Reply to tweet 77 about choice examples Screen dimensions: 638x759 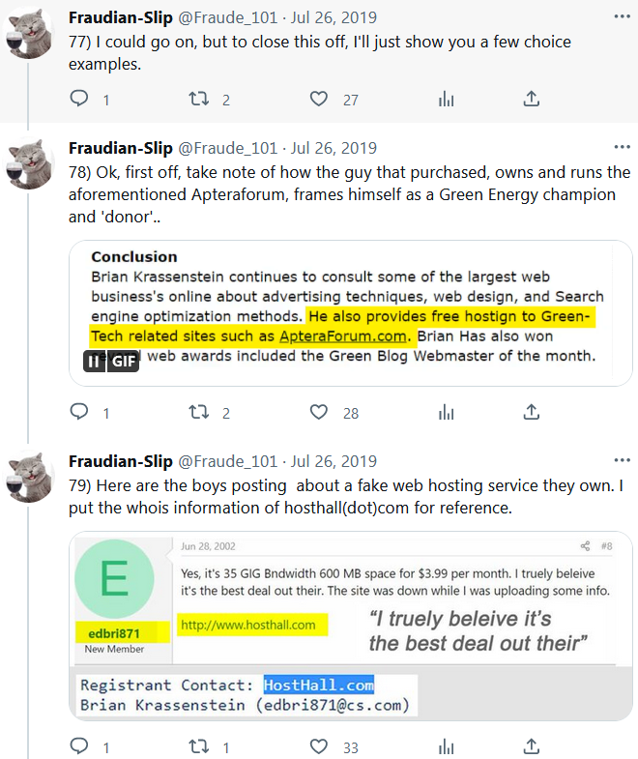tap(80, 99)
